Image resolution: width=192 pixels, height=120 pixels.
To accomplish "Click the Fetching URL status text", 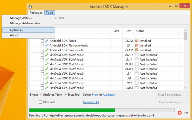I will coord(91,115).
